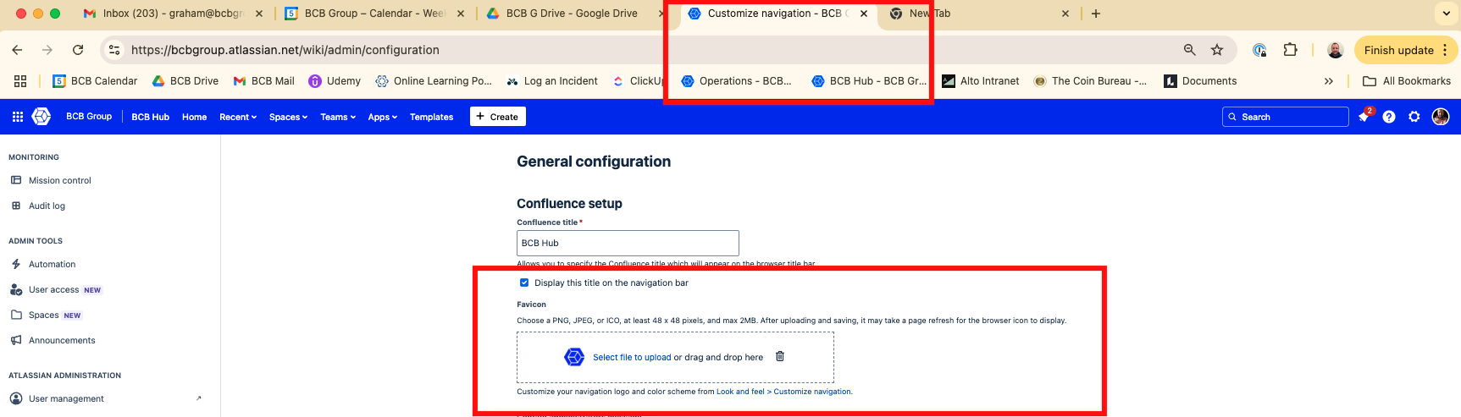Image resolution: width=1461 pixels, height=417 pixels.
Task: Delete the uploaded favicon with trash icon
Action: pyautogui.click(x=780, y=356)
